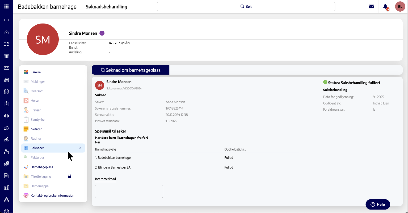Toggle the sidebar expand/collapse arrows
The width and height of the screenshot is (408, 213).
click(7, 20)
